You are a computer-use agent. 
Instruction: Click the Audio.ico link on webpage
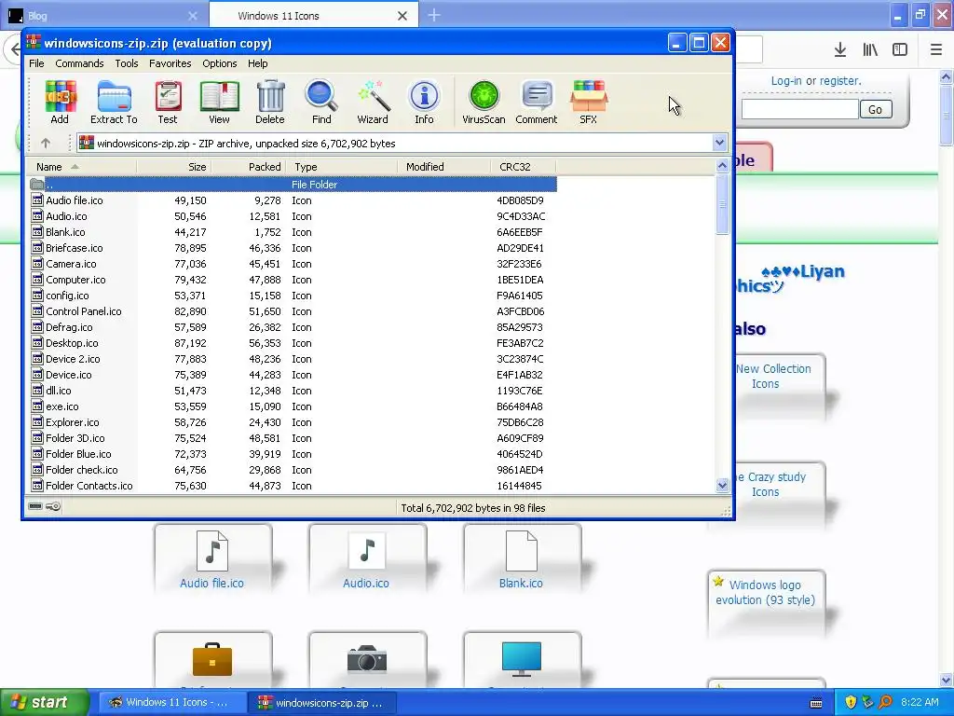(x=366, y=583)
